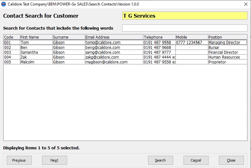
Task: Click the contact search words input box
Action: coord(184,28)
